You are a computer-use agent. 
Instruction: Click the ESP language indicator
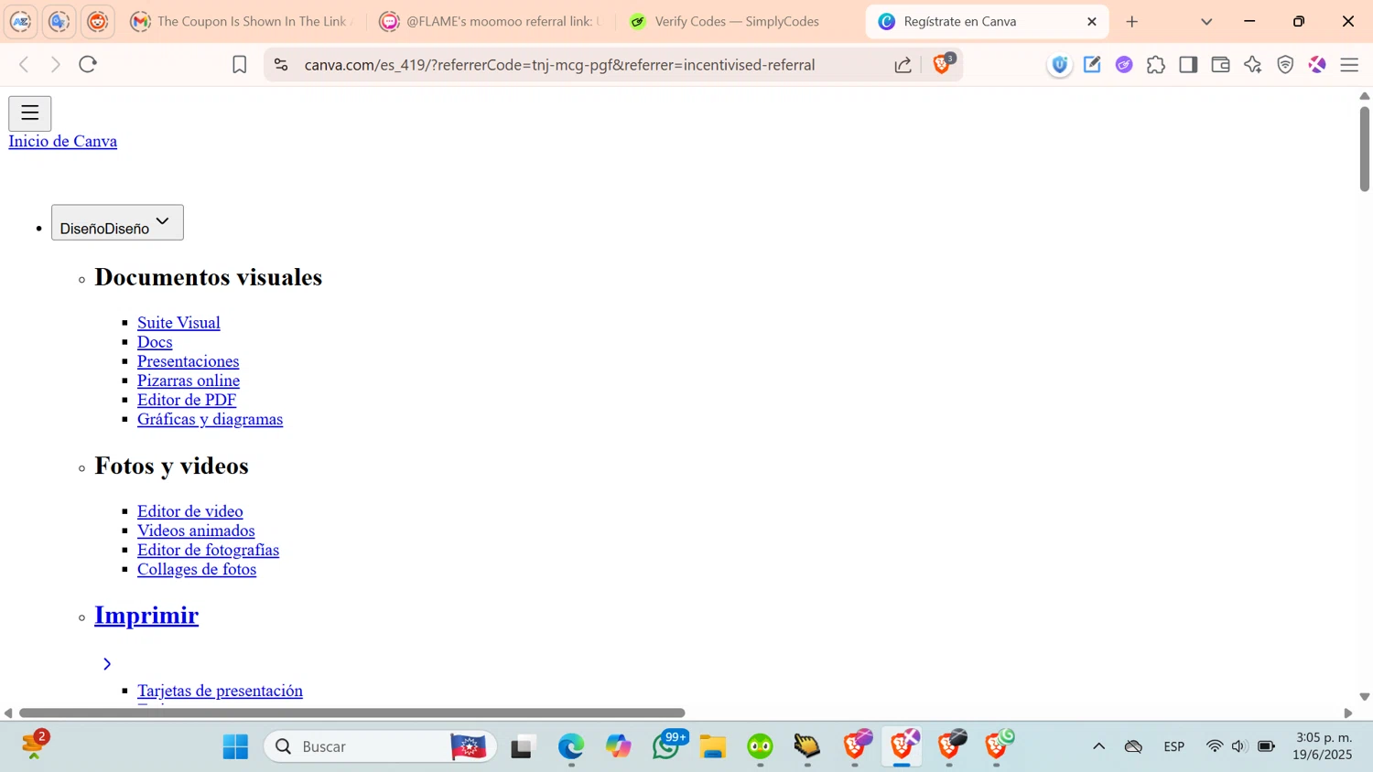coord(1174,746)
